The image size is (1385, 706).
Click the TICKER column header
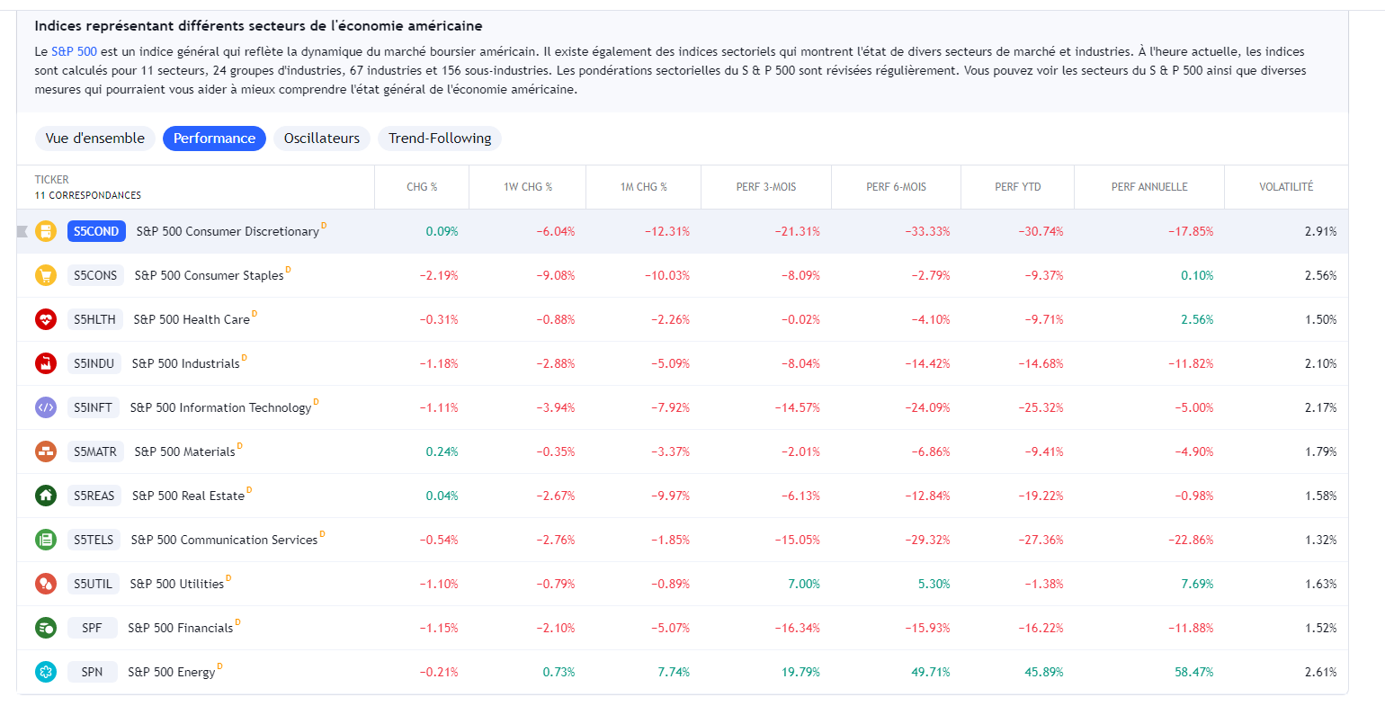click(52, 180)
